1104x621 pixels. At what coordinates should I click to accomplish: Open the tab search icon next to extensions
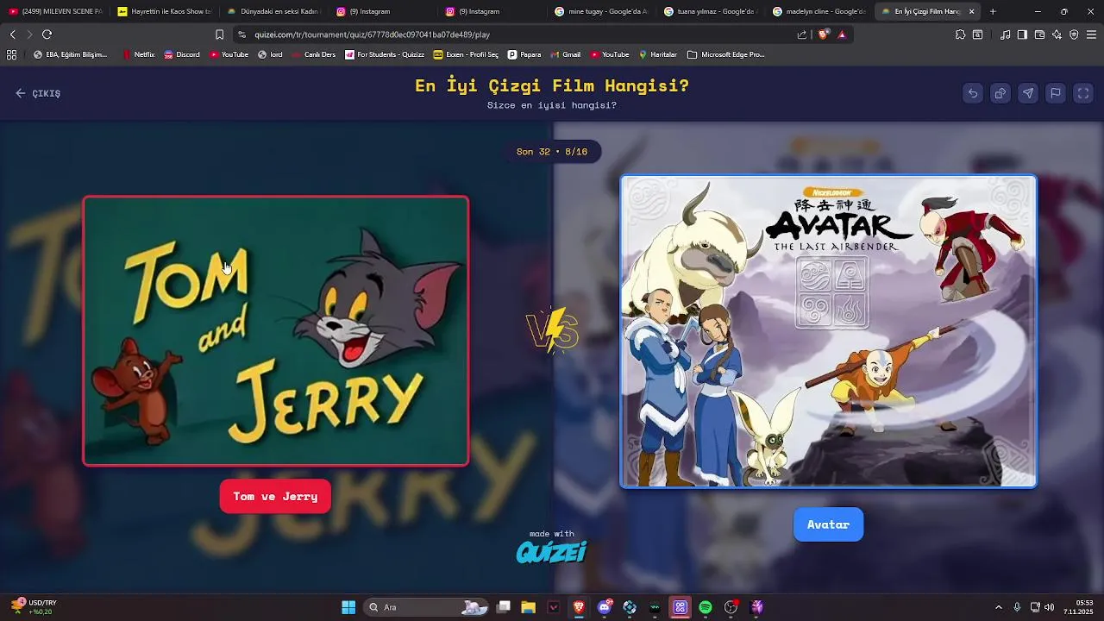coord(977,34)
